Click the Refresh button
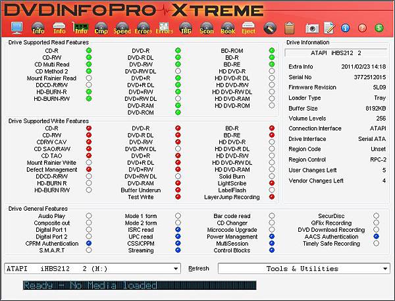 tap(199, 269)
